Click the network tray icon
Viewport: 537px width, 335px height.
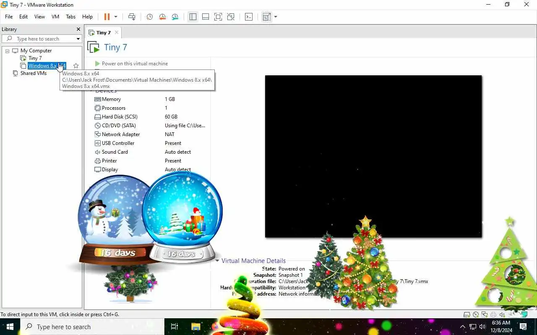[x=473, y=327]
